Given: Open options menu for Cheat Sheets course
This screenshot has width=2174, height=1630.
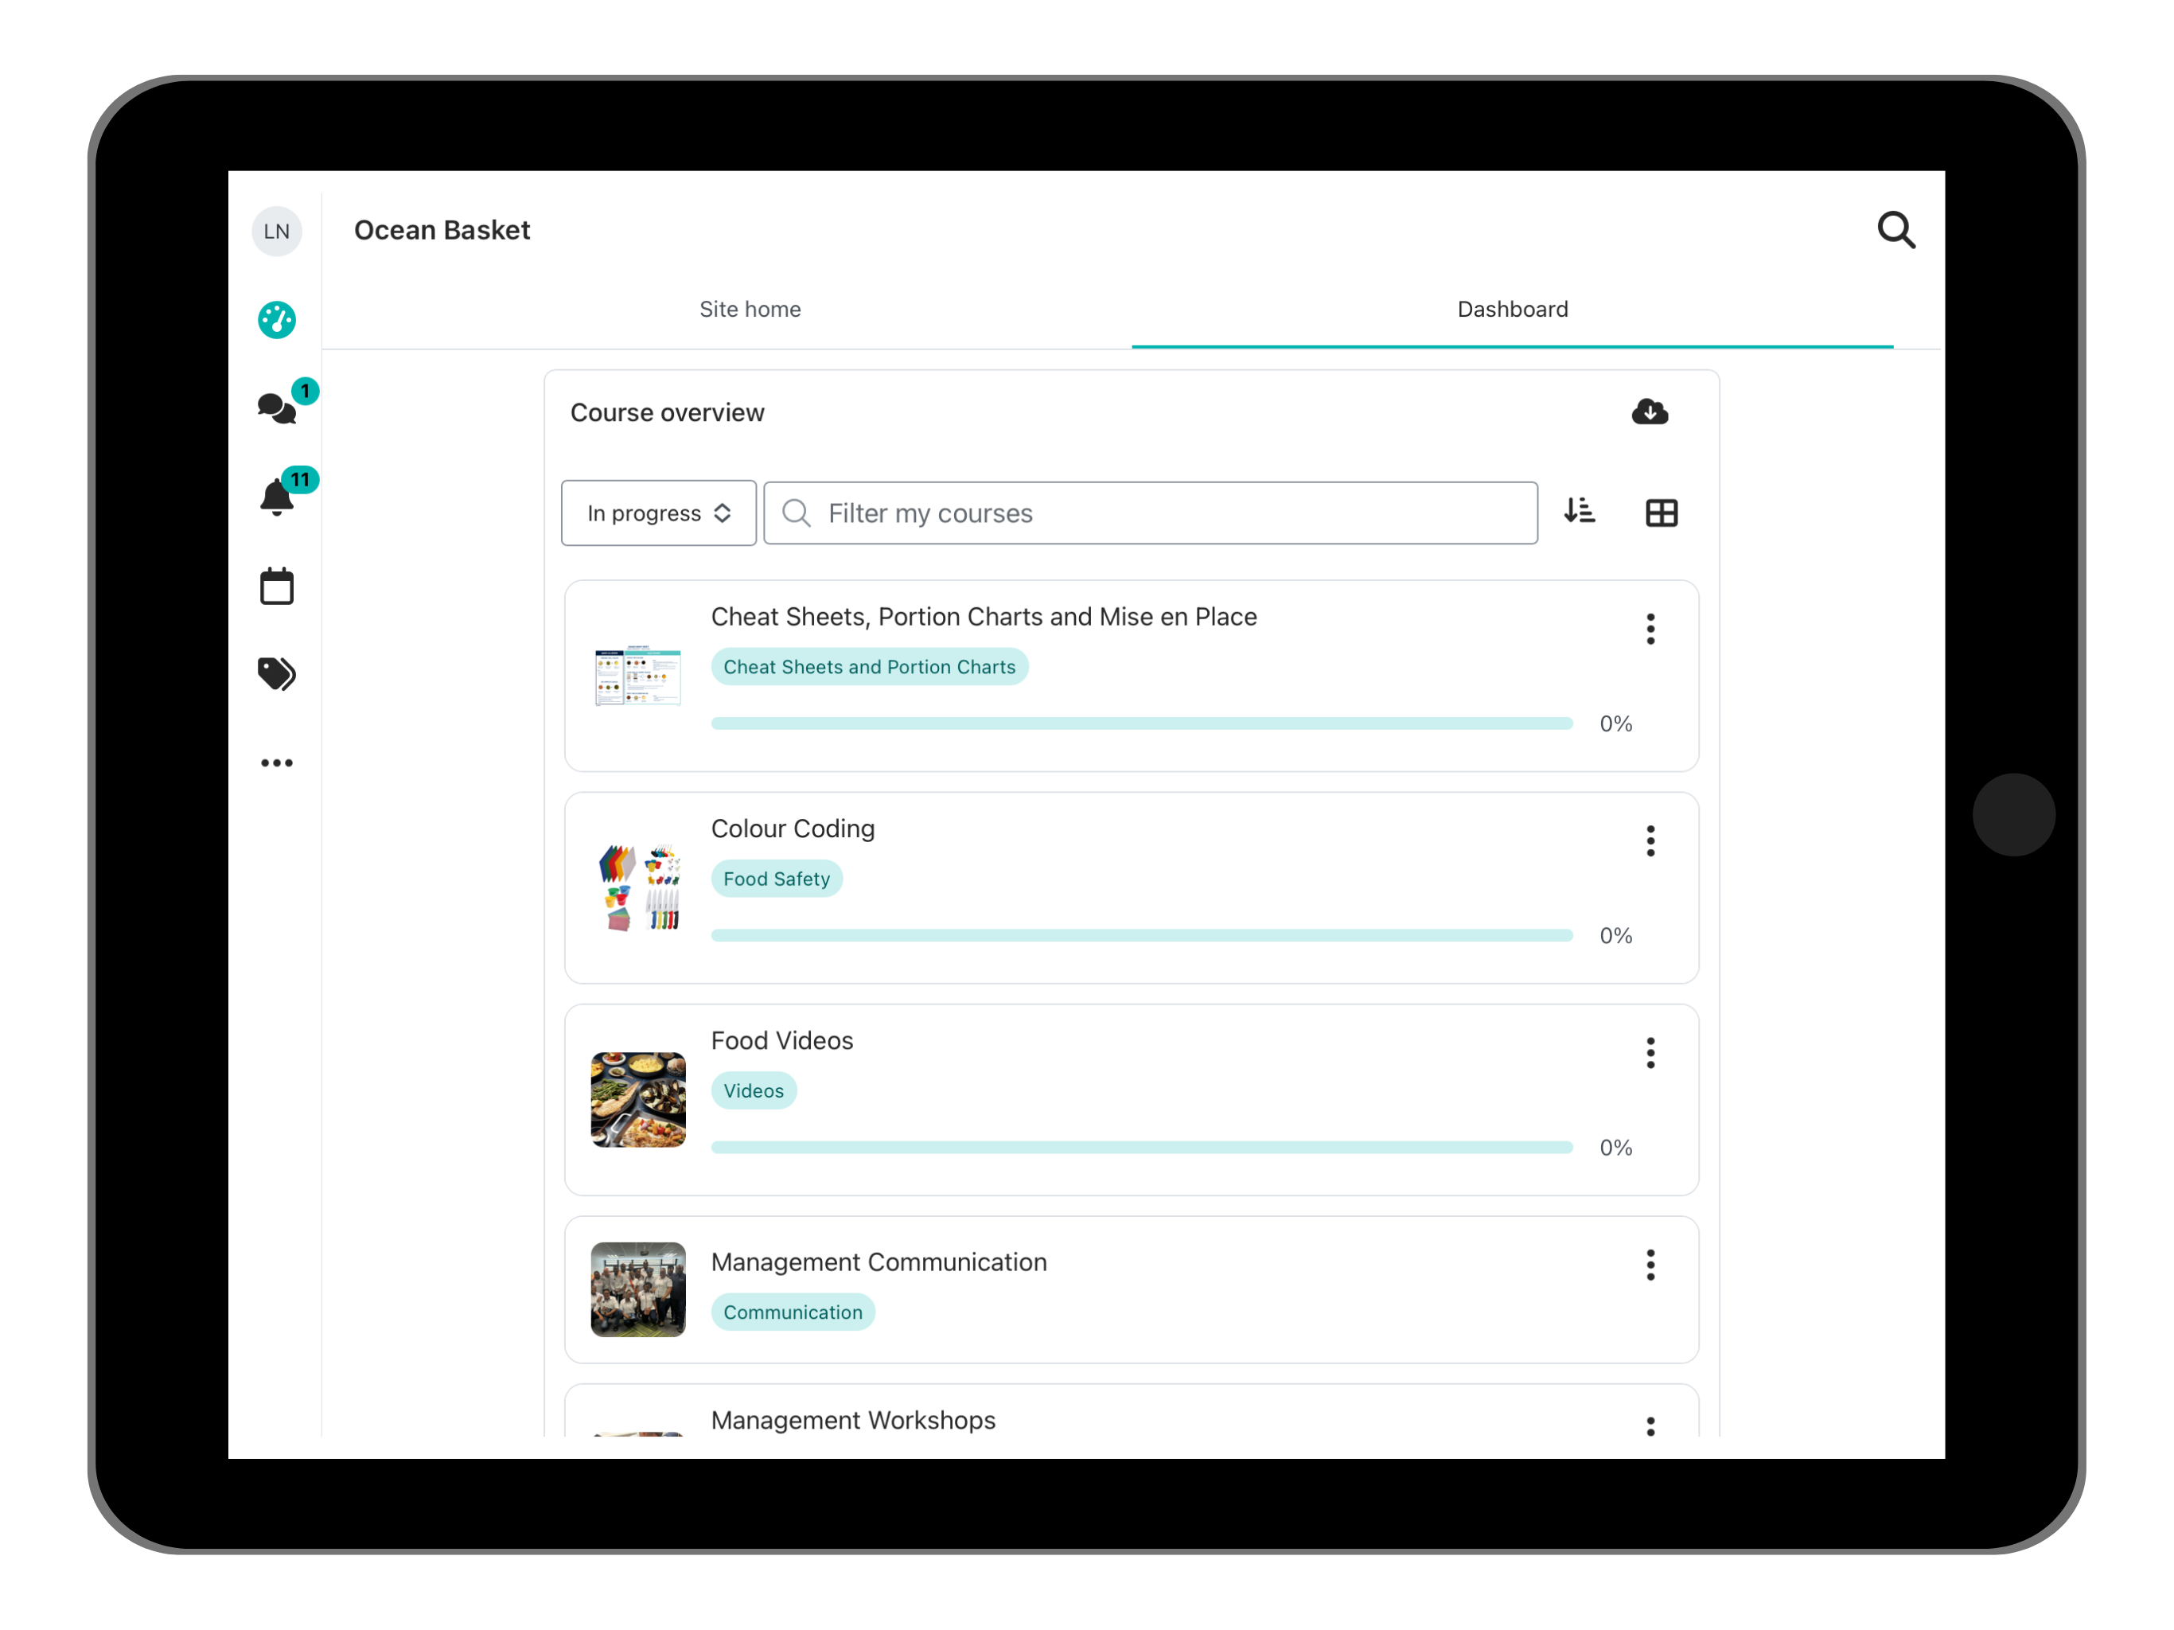Looking at the screenshot, I should click(1650, 628).
